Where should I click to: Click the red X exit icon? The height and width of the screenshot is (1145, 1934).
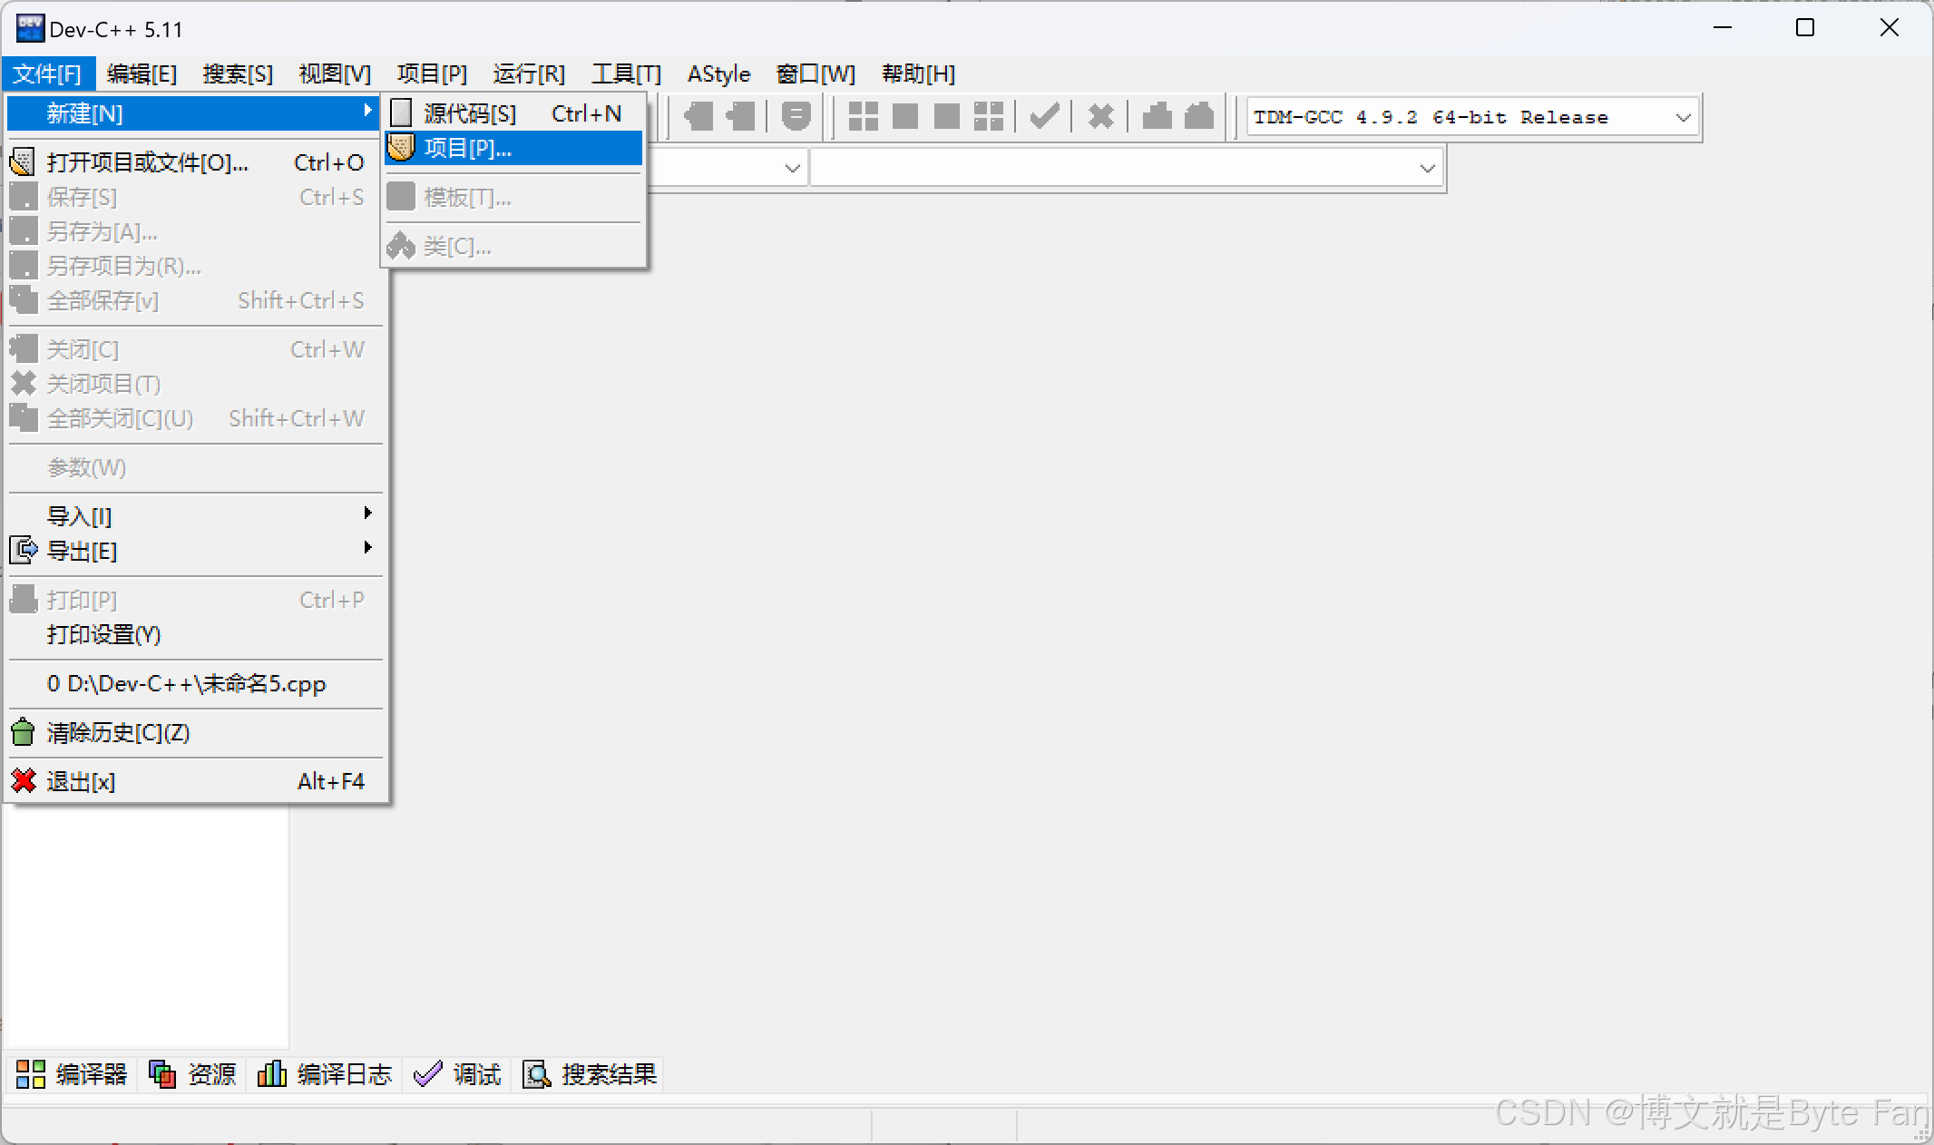coord(24,780)
